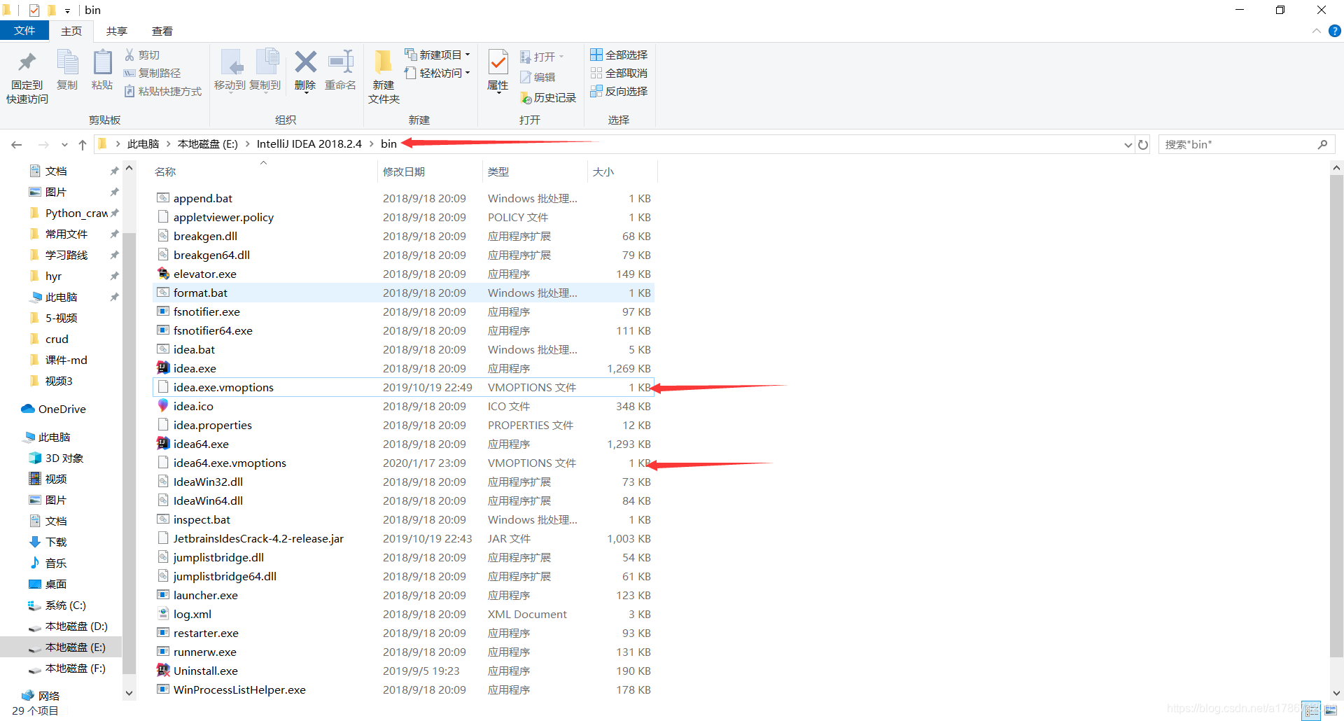Click Copy Path in ribbon

(x=152, y=73)
